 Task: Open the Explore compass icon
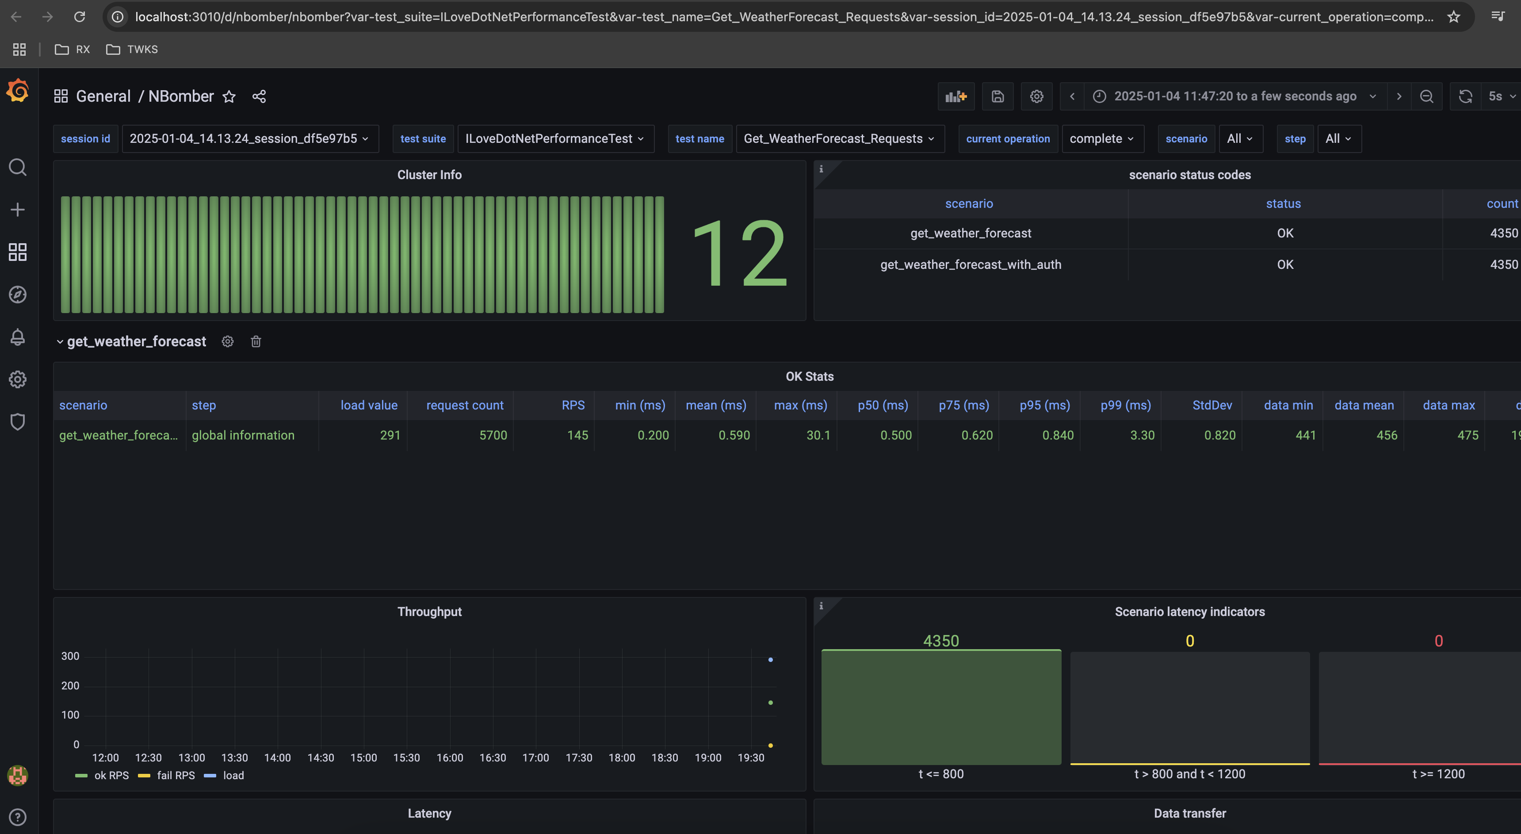click(x=18, y=294)
